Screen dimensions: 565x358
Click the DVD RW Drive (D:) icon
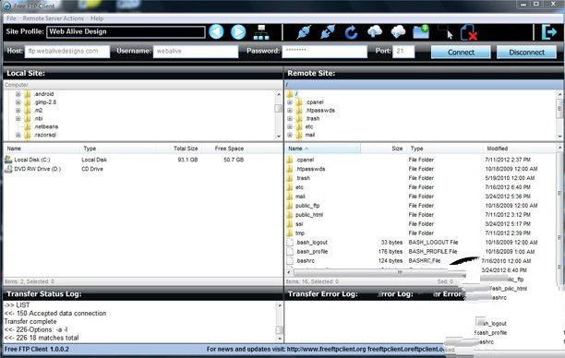coord(8,169)
